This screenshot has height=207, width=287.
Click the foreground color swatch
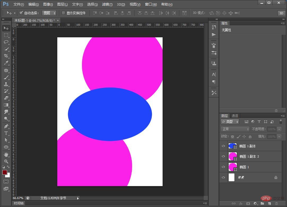5,172
